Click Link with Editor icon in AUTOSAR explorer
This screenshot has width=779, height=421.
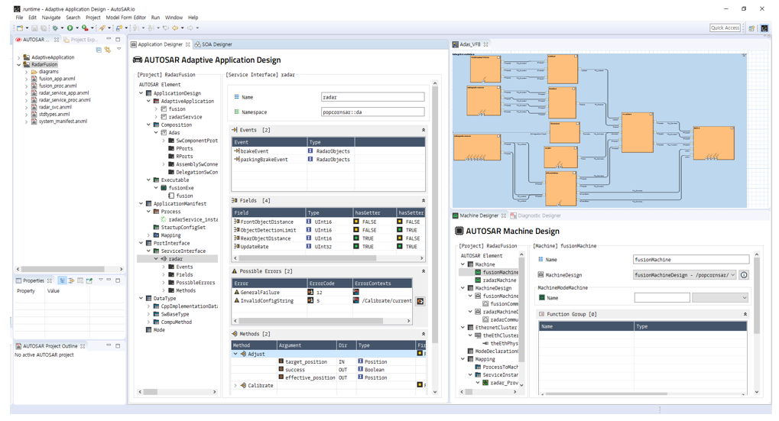(108, 50)
